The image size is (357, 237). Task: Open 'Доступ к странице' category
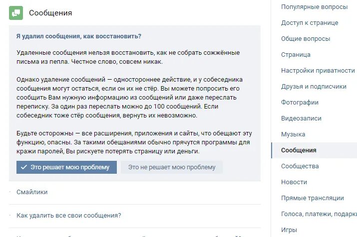pyautogui.click(x=310, y=23)
